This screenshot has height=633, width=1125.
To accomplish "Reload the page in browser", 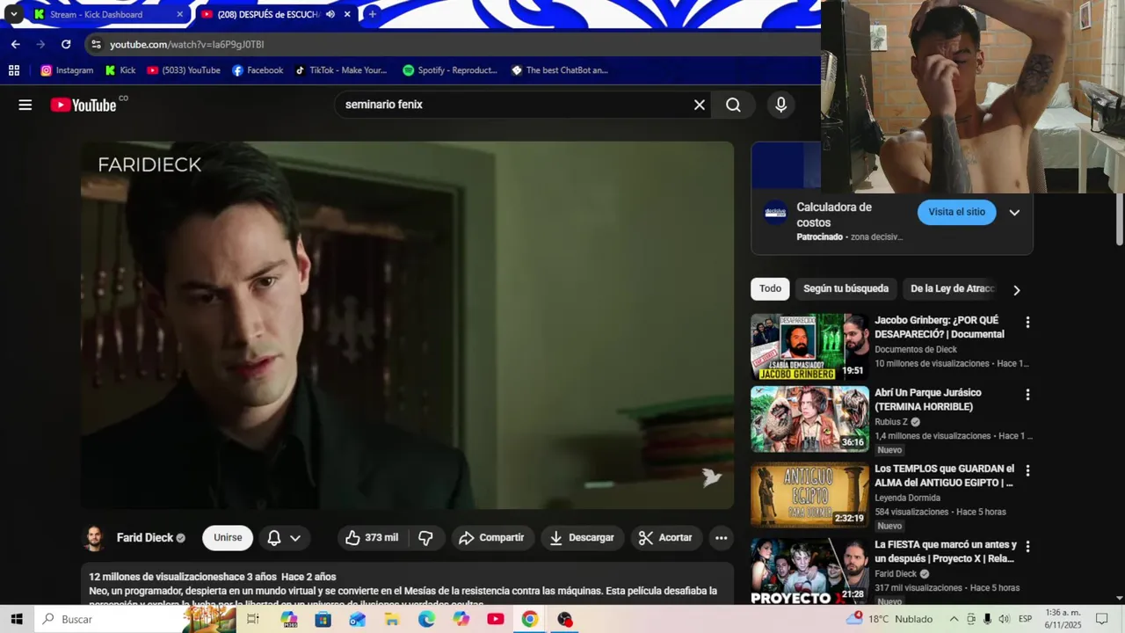I will [x=66, y=44].
